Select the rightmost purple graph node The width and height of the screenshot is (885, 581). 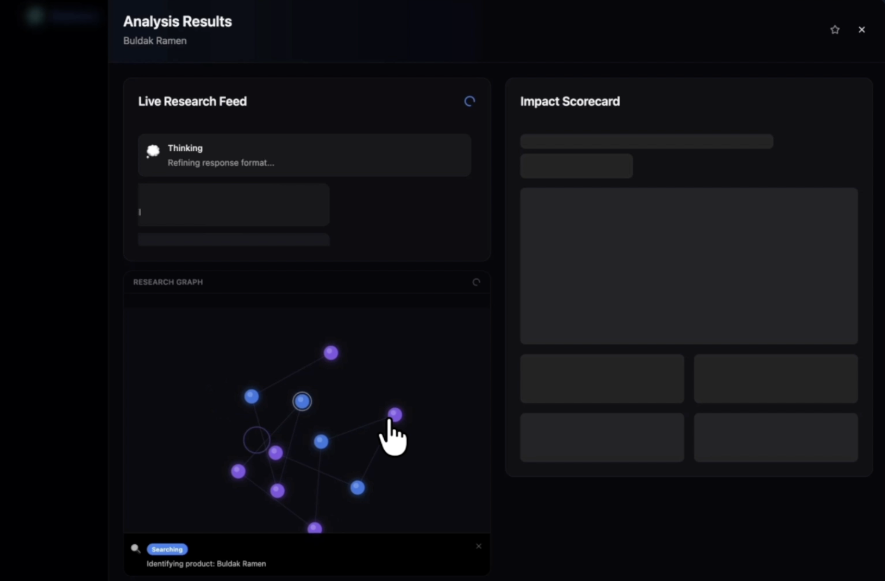point(395,414)
